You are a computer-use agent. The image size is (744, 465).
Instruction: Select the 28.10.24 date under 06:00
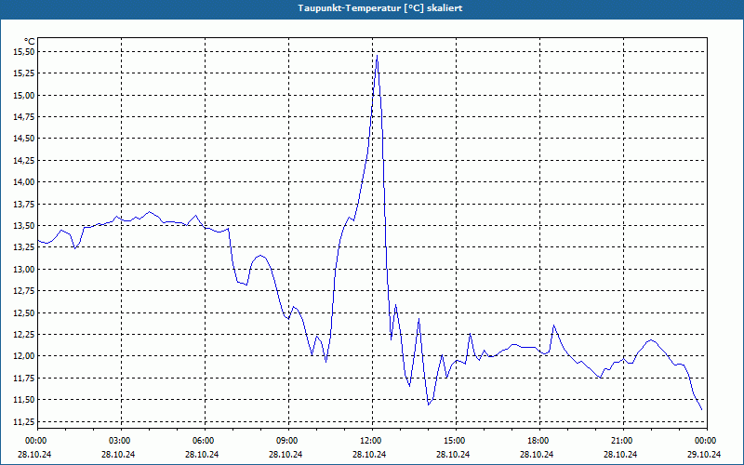[x=202, y=454]
